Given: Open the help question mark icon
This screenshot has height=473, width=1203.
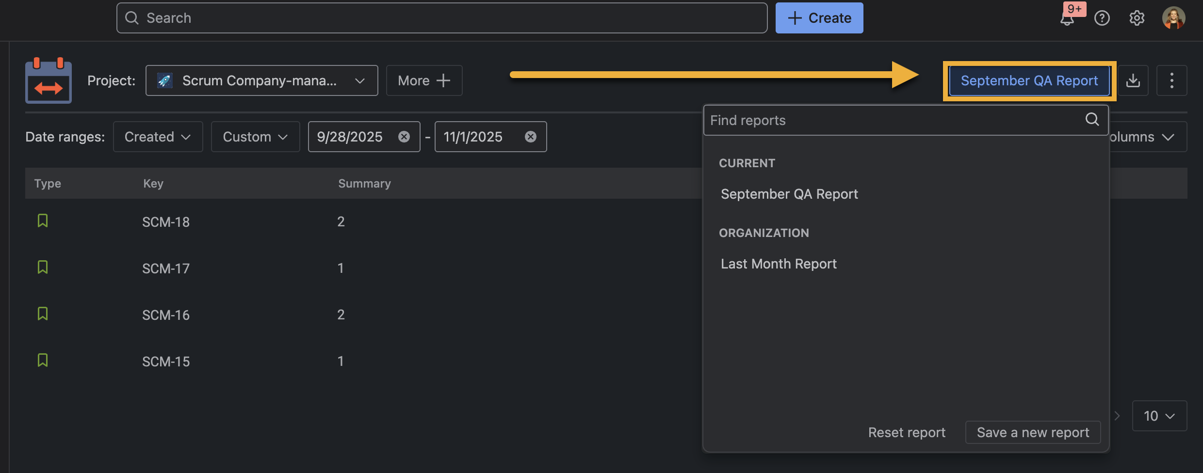Looking at the screenshot, I should point(1102,18).
